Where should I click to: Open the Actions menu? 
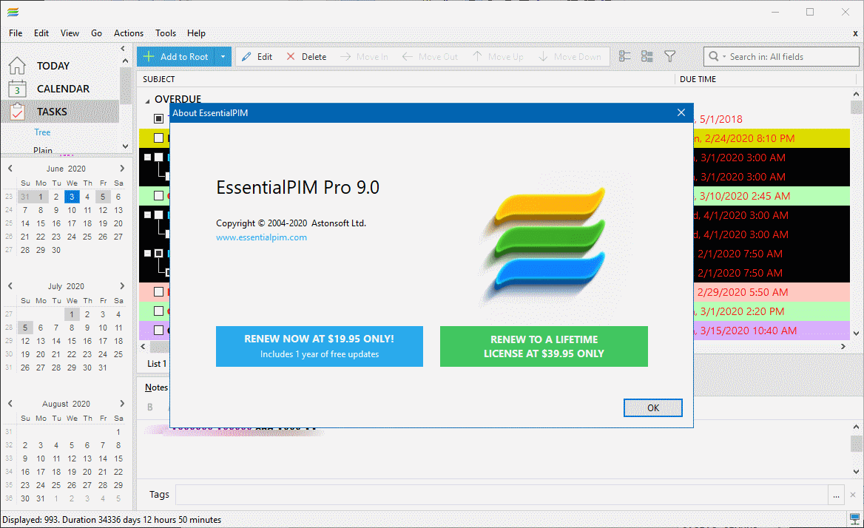click(x=129, y=33)
